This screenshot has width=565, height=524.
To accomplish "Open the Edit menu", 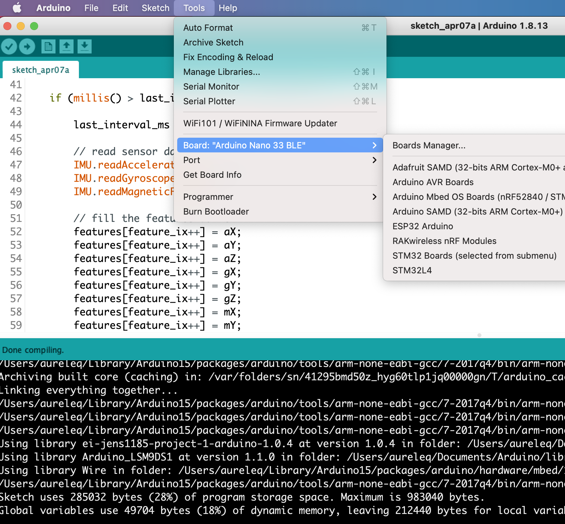I will point(120,8).
